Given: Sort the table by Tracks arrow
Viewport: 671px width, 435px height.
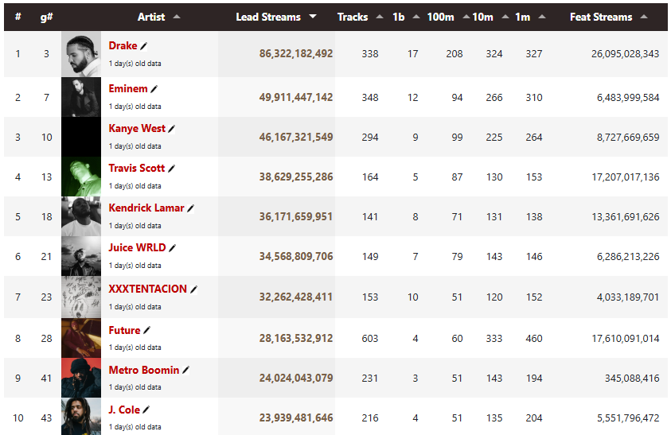Looking at the screenshot, I should 379,17.
